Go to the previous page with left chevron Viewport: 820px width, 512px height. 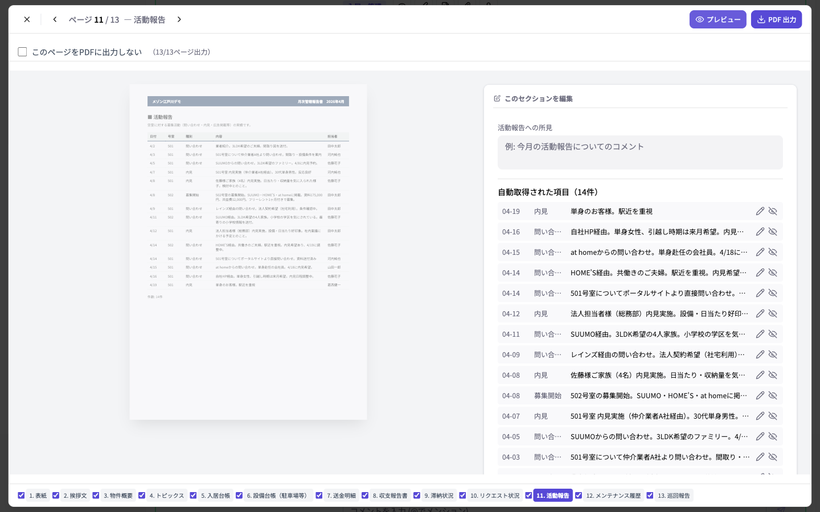click(x=55, y=19)
